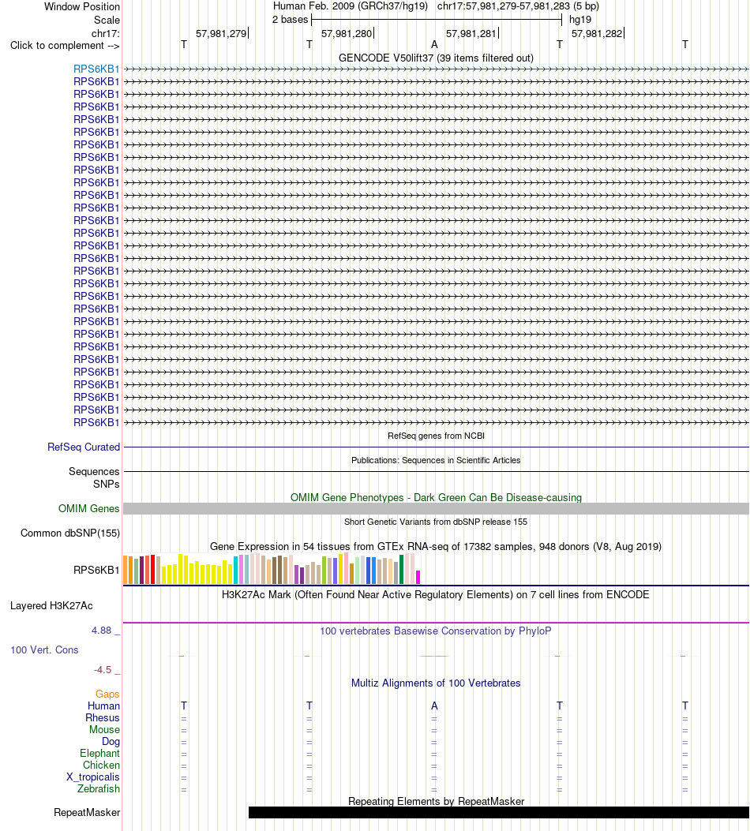
Task: Select the Elephant alignment row label
Action: point(99,753)
